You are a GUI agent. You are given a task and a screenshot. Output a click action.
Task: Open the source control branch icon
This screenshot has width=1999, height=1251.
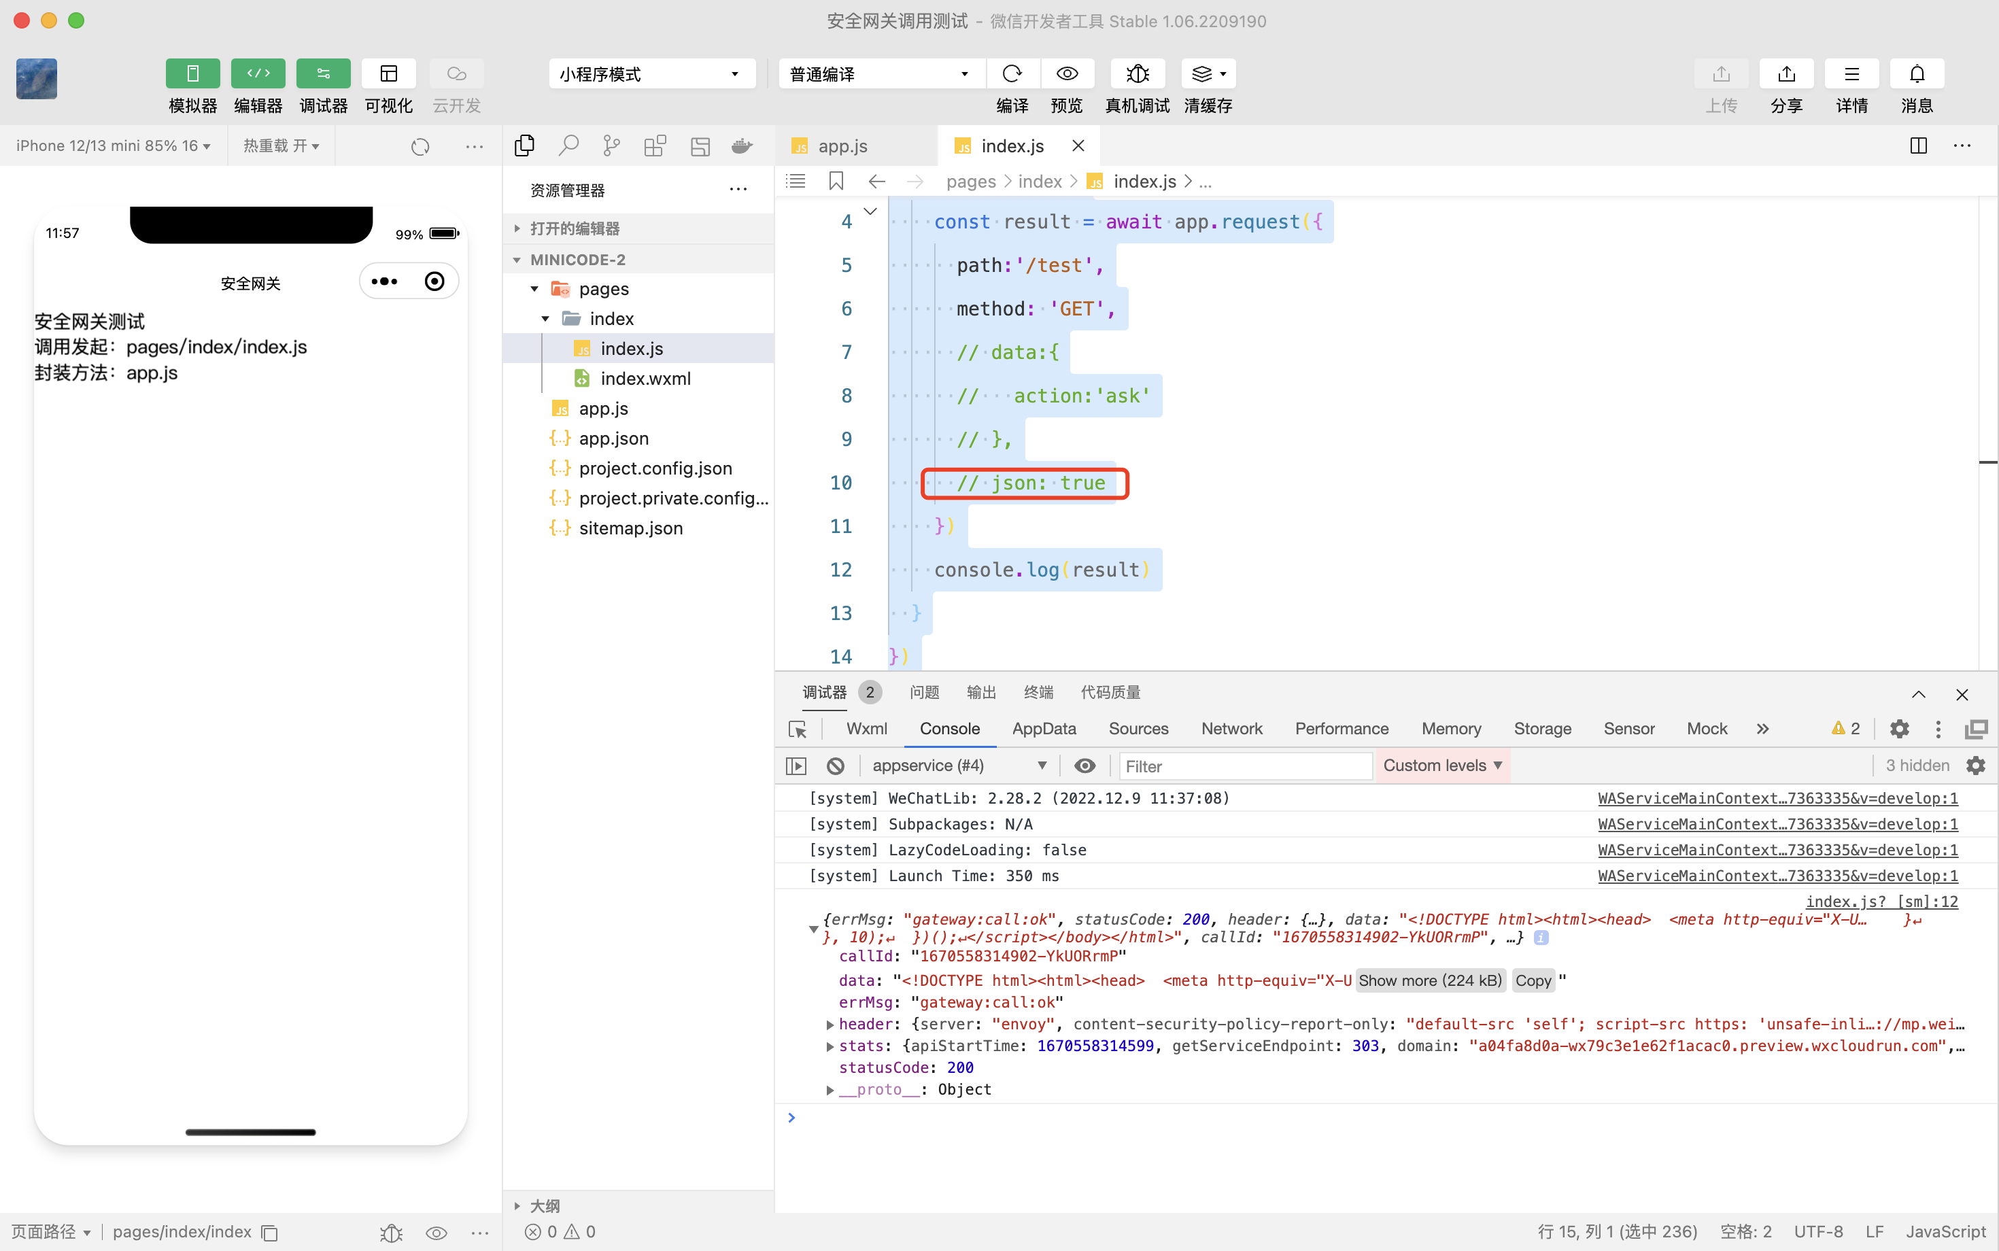tap(611, 146)
